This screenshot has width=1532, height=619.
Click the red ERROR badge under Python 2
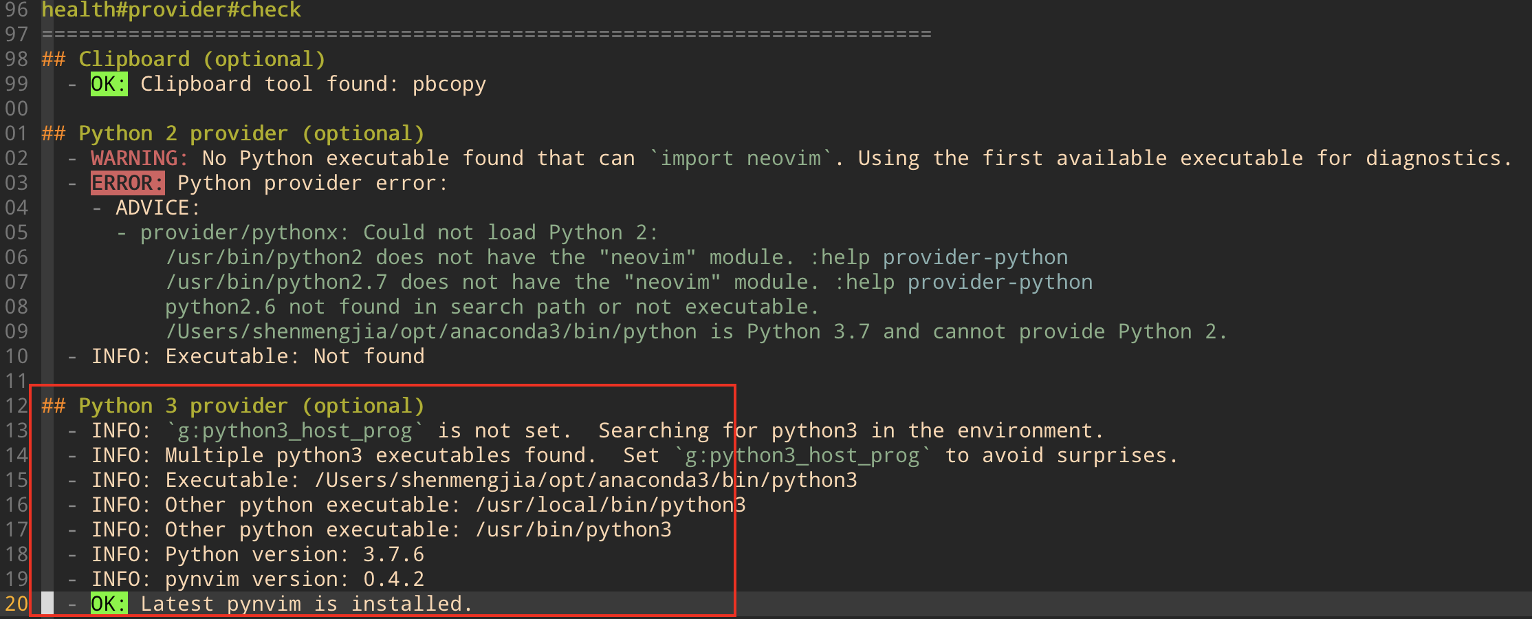click(128, 182)
